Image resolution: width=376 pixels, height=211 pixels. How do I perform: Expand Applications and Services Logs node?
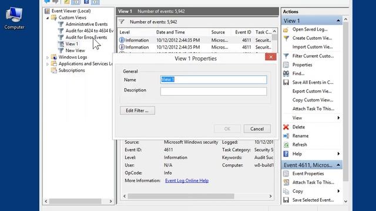pyautogui.click(x=48, y=64)
